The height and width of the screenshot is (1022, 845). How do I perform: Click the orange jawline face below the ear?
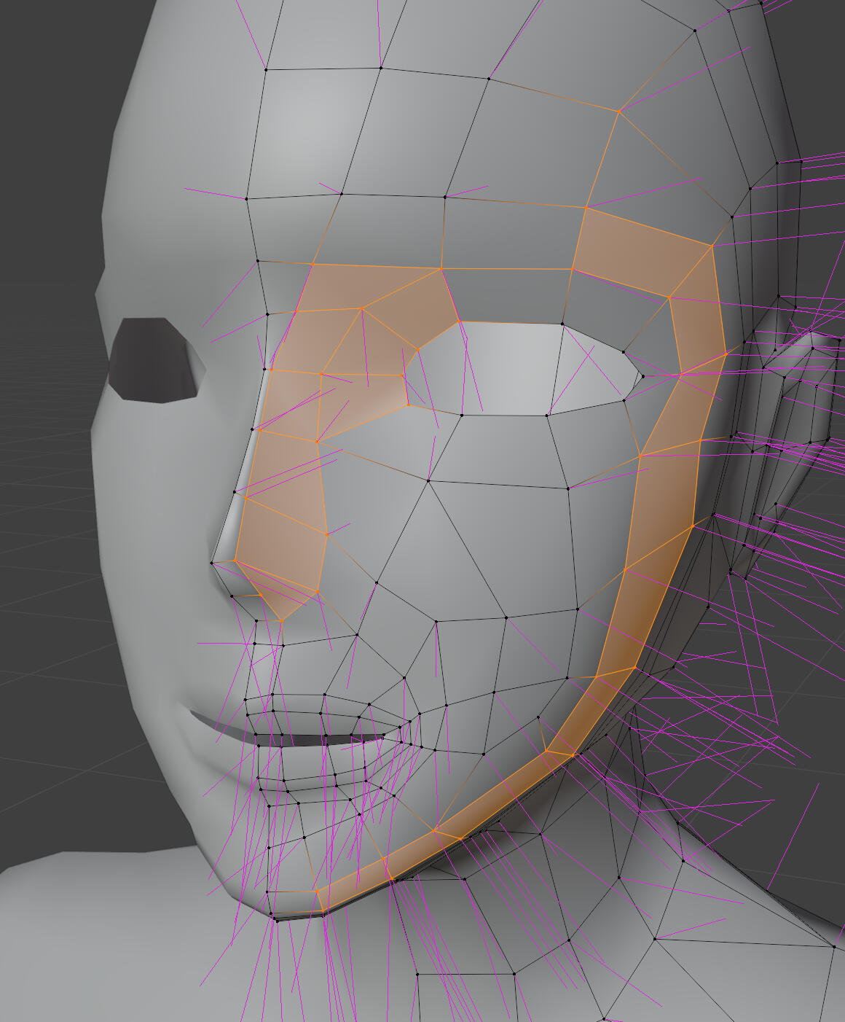pyautogui.click(x=626, y=620)
